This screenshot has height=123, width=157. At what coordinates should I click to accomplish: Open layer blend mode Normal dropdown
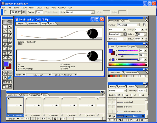coord(117,91)
